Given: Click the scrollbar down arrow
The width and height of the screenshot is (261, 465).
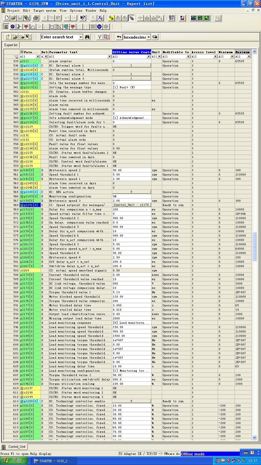Looking at the screenshot, I should tap(254, 437).
